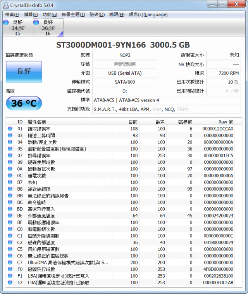Click the 支援的功能 field with S.M.A.R.T.
This screenshot has width=248, height=294.
pos(166,109)
